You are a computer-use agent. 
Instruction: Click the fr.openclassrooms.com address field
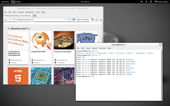pos(40,20)
